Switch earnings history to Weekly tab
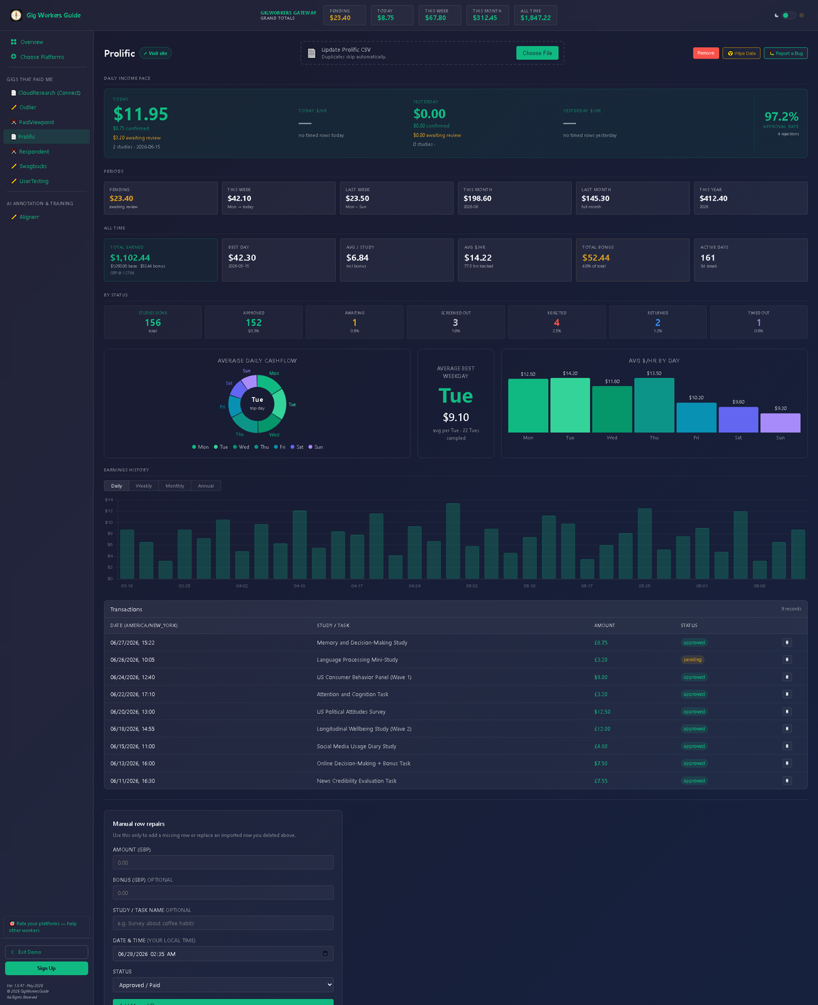 [144, 486]
